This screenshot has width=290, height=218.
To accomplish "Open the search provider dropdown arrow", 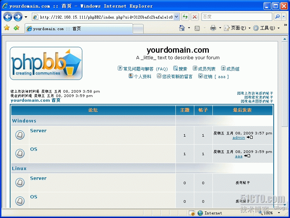I will coord(284,17).
